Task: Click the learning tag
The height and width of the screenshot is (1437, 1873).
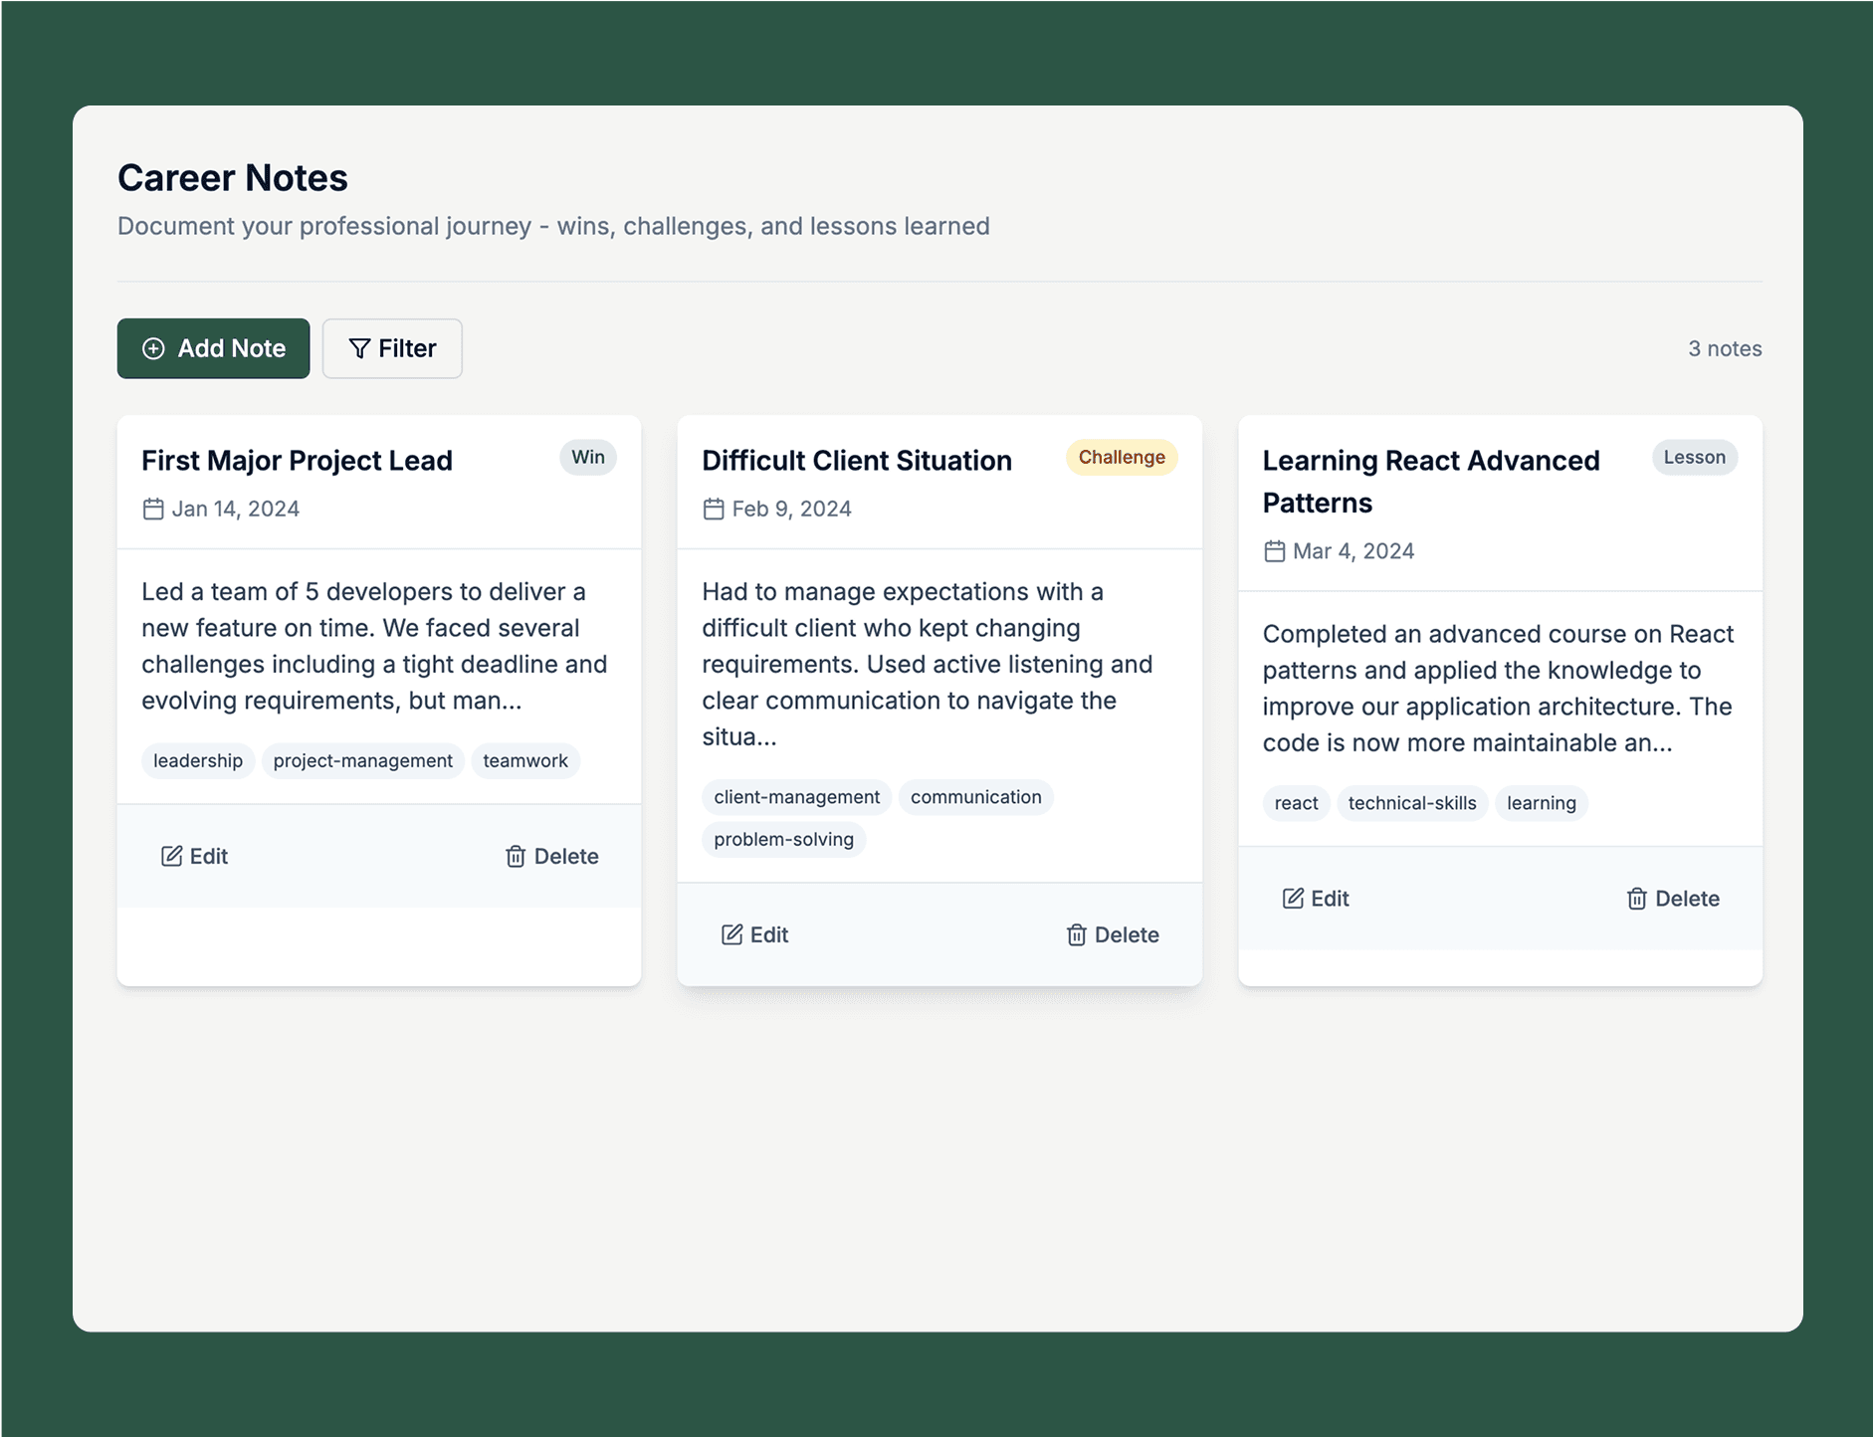Action: pyautogui.click(x=1542, y=803)
